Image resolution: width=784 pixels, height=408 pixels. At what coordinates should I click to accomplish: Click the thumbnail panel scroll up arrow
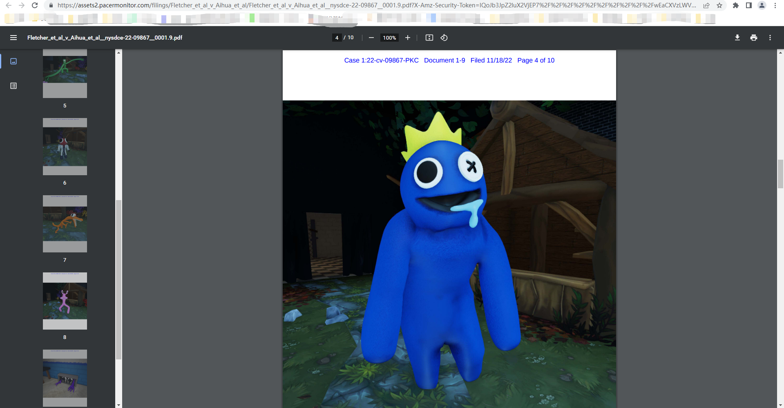point(118,52)
